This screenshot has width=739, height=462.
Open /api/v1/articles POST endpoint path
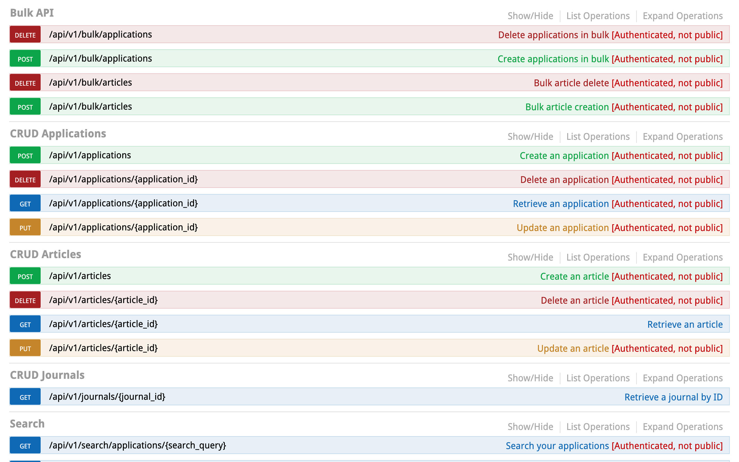(80, 276)
